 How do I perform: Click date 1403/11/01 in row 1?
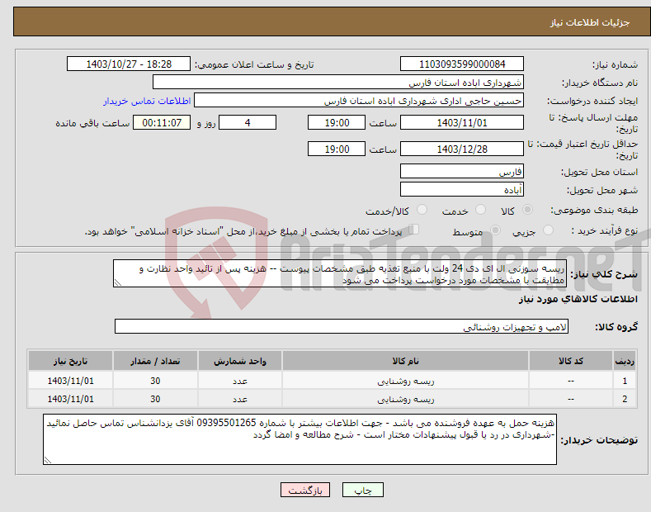tap(71, 381)
